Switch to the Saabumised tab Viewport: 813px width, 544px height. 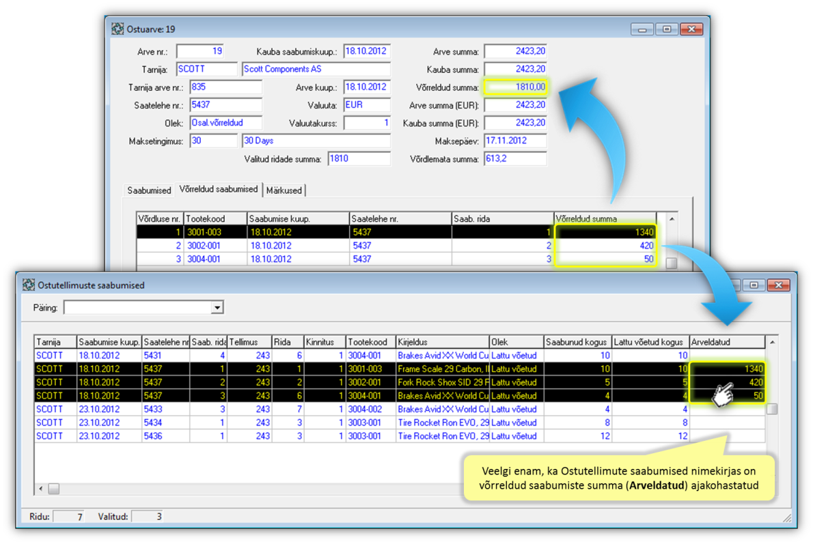click(149, 190)
